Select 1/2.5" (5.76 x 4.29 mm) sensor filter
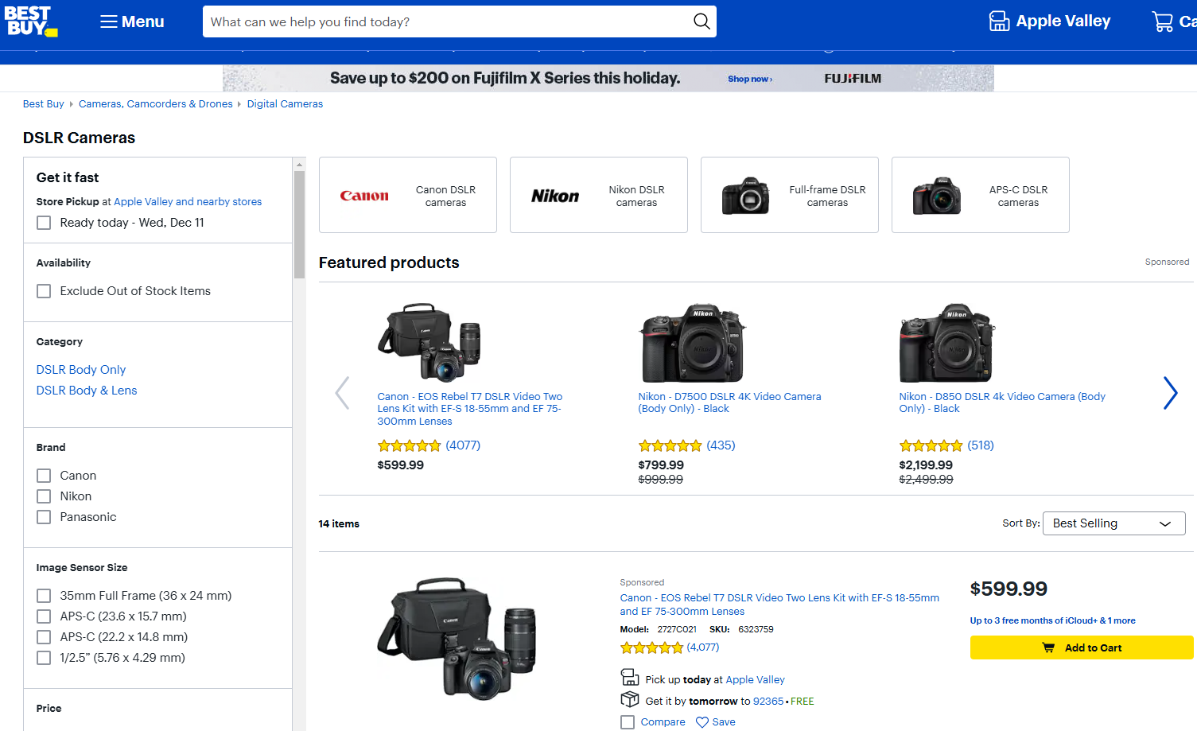 44,658
